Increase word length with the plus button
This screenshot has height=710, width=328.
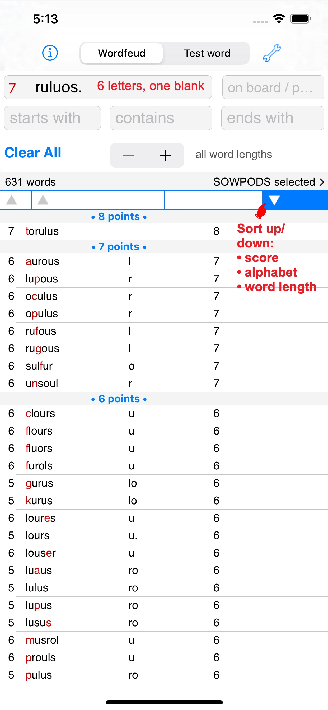click(165, 155)
